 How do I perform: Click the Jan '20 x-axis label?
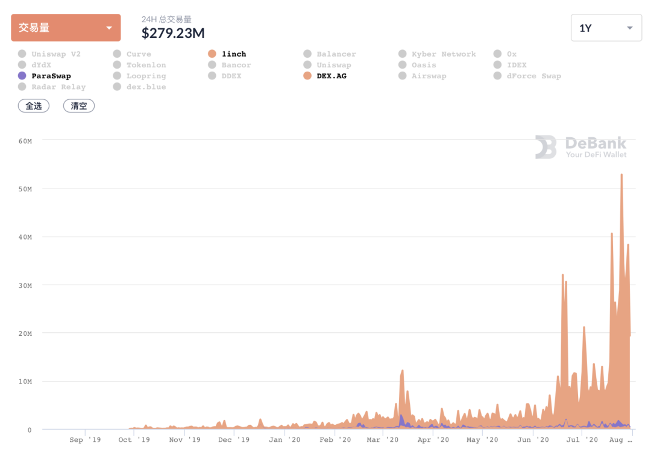click(285, 440)
